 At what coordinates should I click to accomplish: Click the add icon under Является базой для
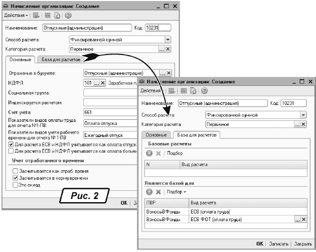149,191
